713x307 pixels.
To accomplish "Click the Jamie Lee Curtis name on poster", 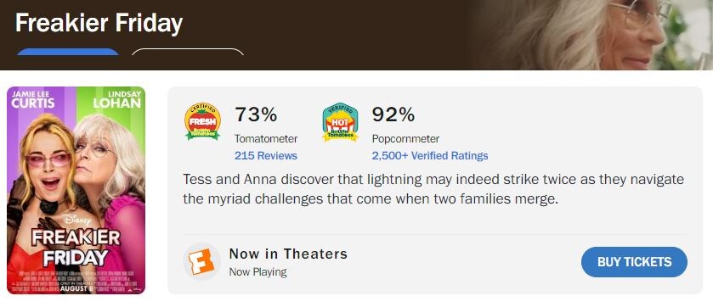I will pyautogui.click(x=33, y=99).
